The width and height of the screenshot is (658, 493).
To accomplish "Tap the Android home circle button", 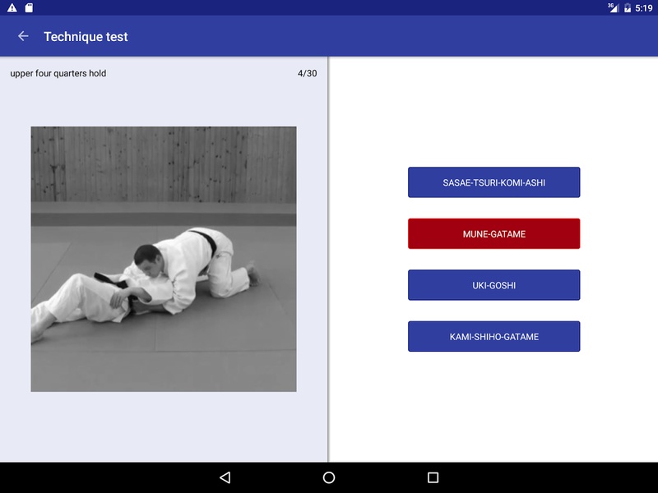I will pos(329,477).
